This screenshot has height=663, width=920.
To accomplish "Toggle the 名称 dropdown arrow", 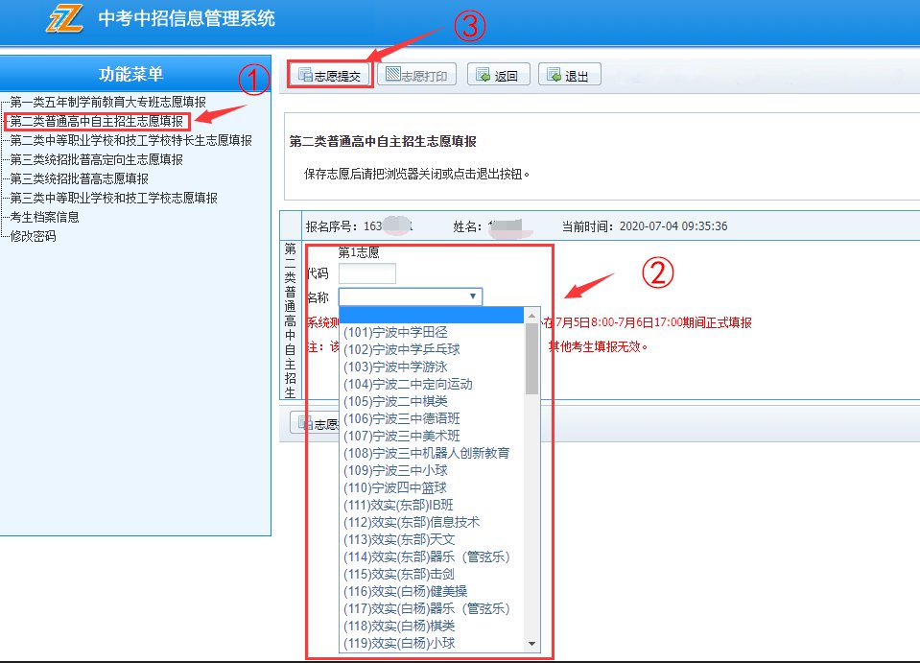I will 473,296.
